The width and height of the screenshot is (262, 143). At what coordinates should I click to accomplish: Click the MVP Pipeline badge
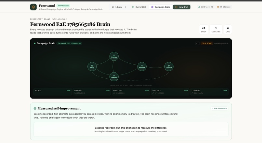[x=63, y=6]
